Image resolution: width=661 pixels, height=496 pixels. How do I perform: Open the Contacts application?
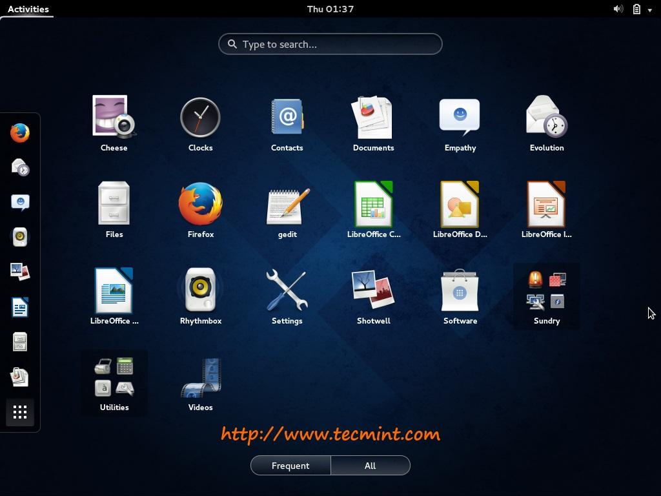click(x=287, y=123)
